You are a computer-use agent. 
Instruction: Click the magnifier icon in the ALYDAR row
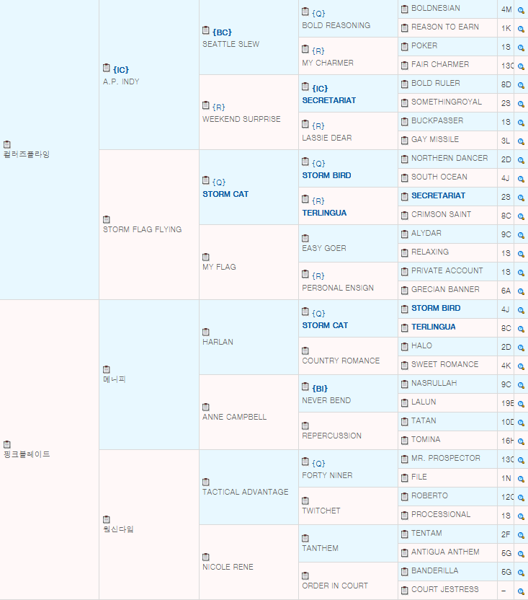coord(521,235)
